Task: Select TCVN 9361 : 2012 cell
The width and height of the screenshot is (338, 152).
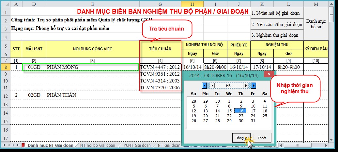Action: click(x=160, y=74)
